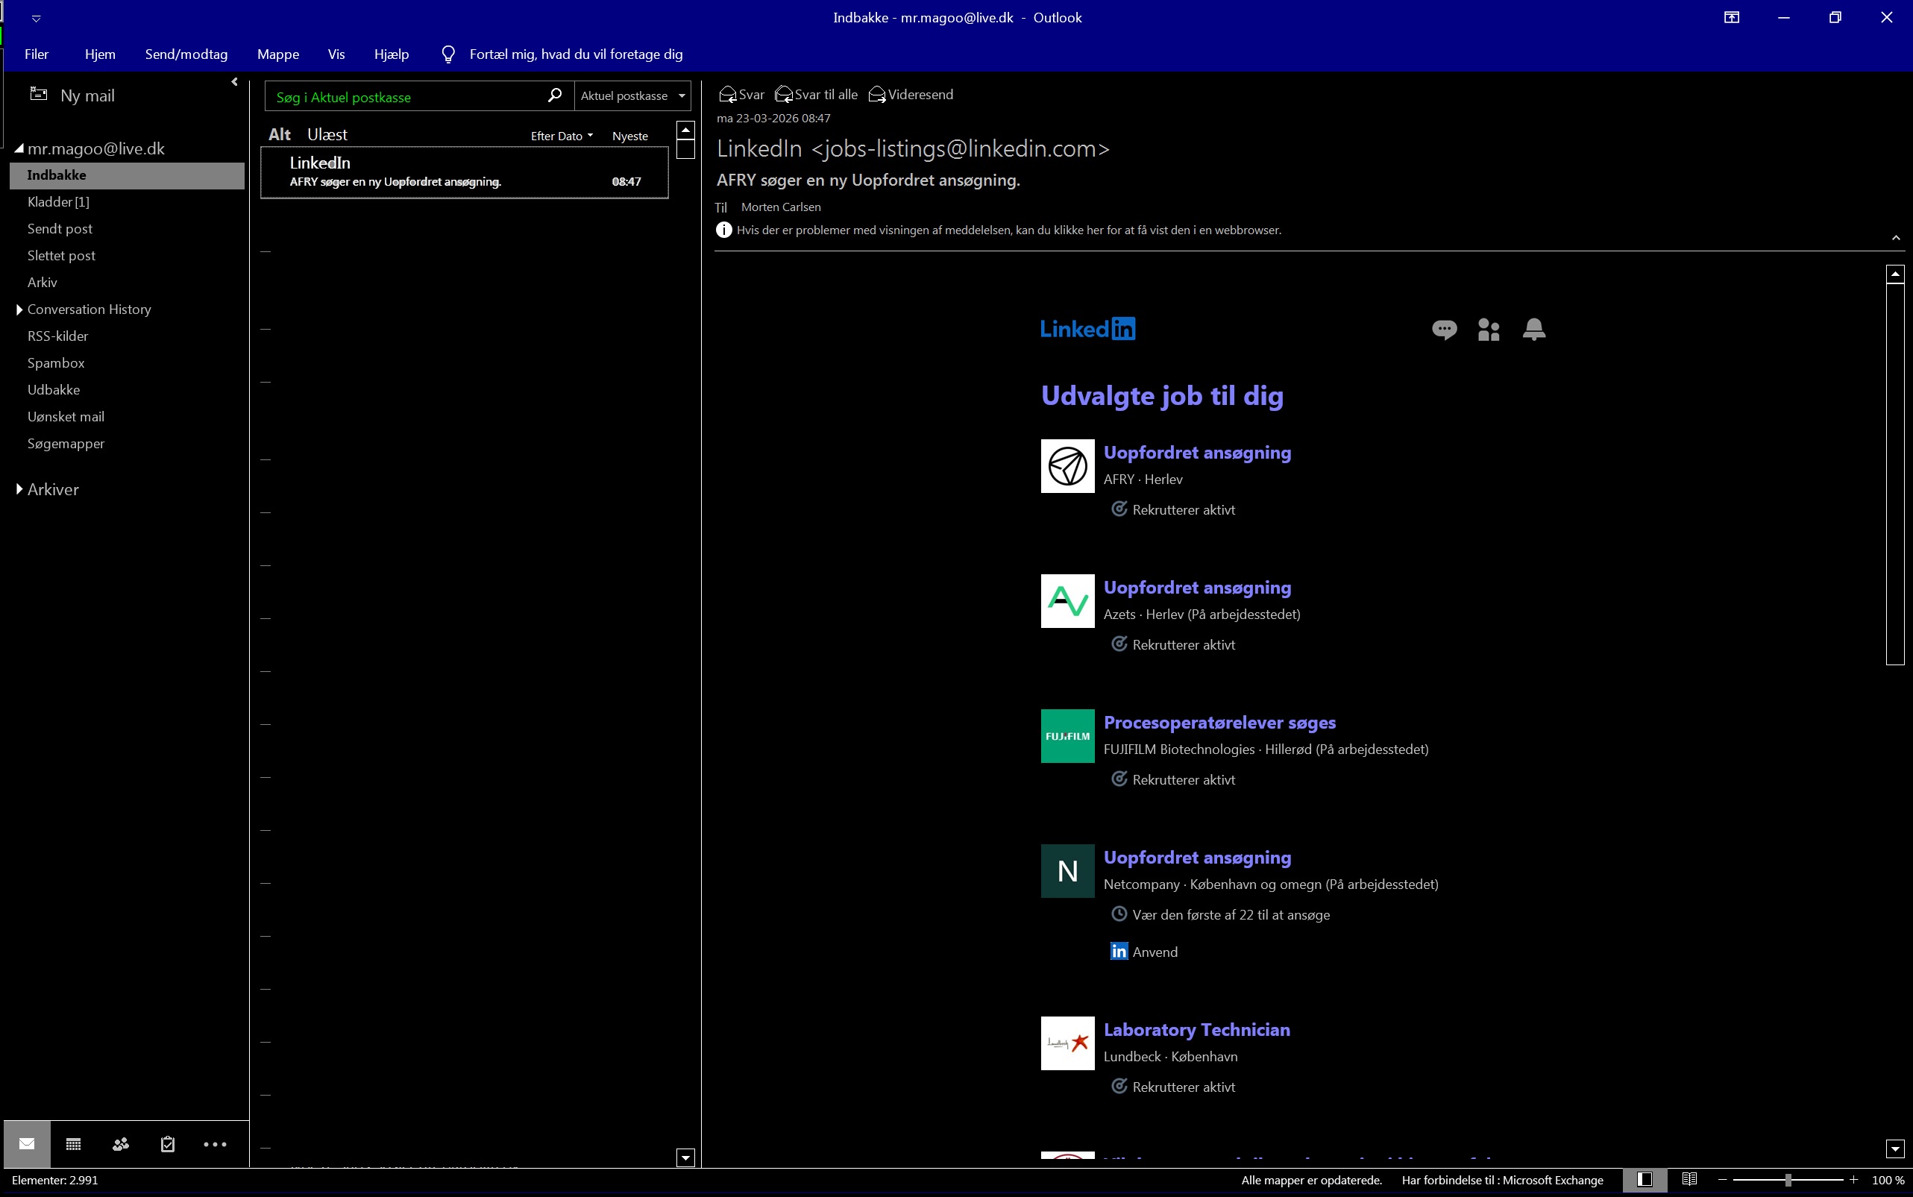Open the Mail view icon in navigation bar
The width and height of the screenshot is (1913, 1197).
pos(27,1144)
